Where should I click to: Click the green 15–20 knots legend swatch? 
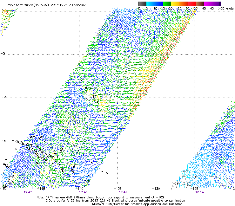click(167, 4)
